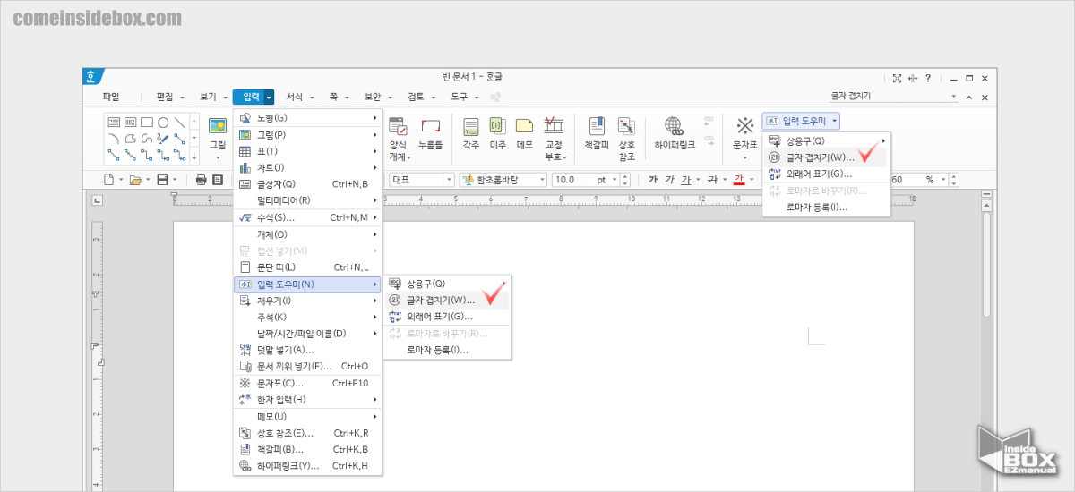Open the dropdown arrow beside 입력 tab
Viewport: 1075px width, 492px height.
click(x=268, y=97)
